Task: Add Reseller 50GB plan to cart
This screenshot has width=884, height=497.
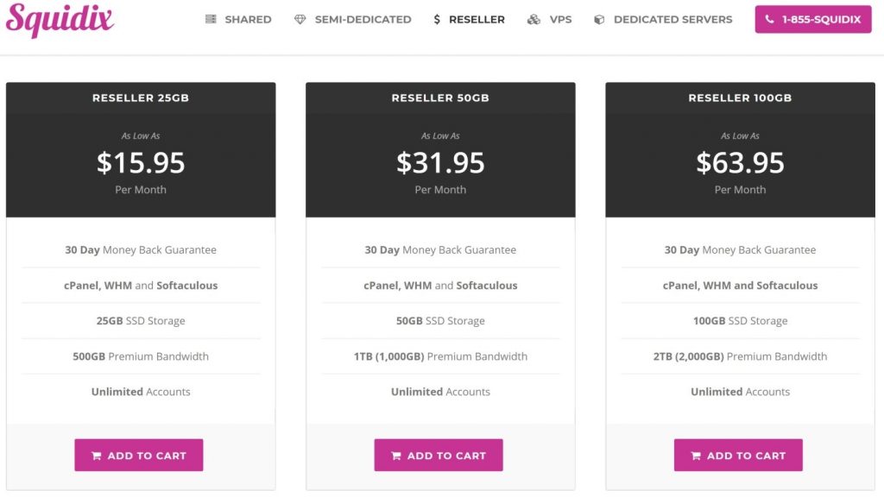Action: (439, 456)
